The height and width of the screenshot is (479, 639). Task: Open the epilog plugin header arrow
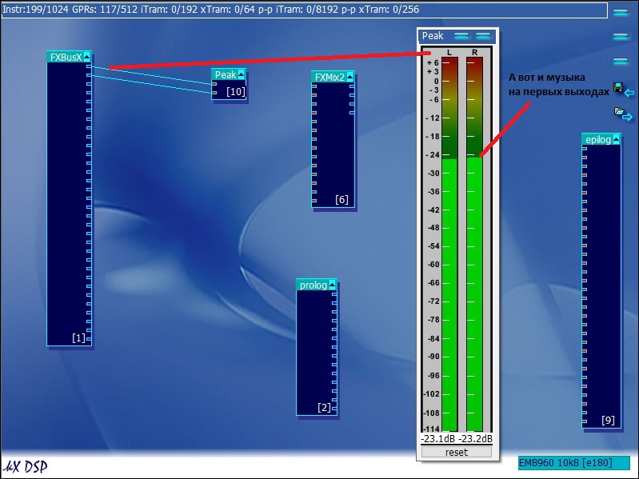(x=617, y=140)
